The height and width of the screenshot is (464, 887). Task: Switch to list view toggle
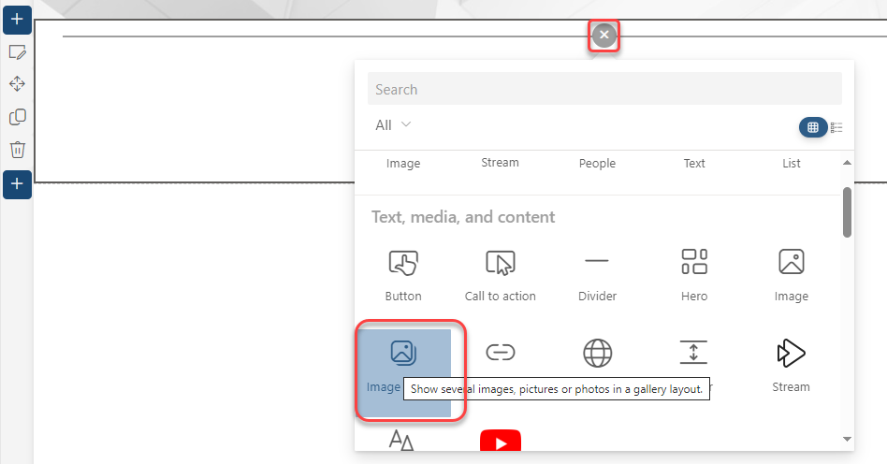836,127
